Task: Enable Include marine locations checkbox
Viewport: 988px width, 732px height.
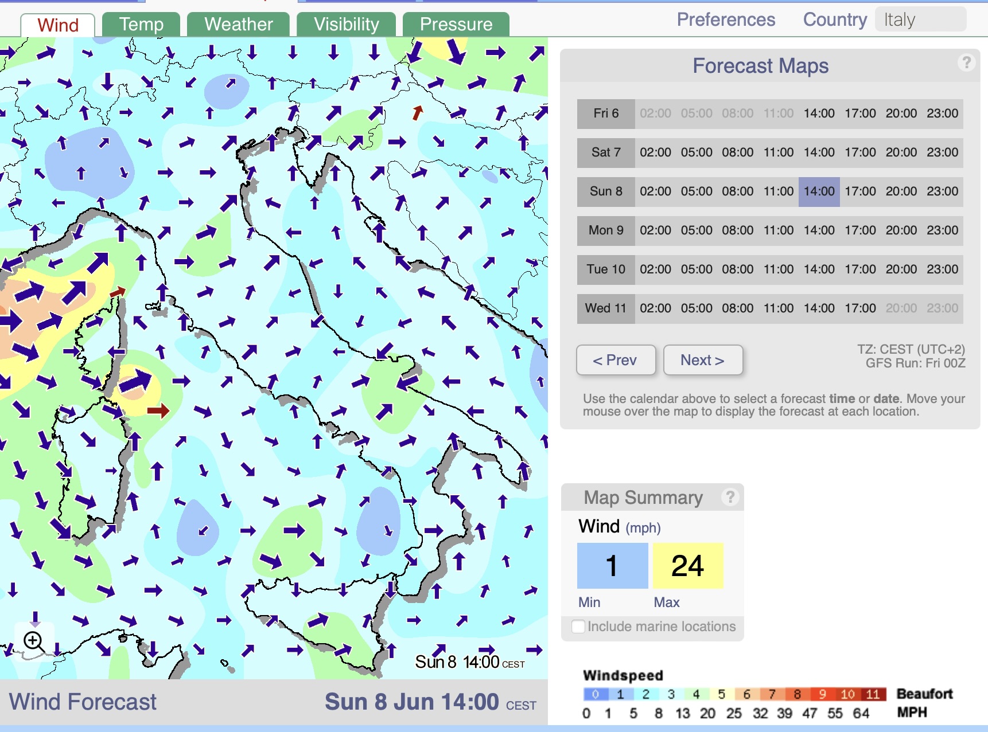Action: (578, 627)
